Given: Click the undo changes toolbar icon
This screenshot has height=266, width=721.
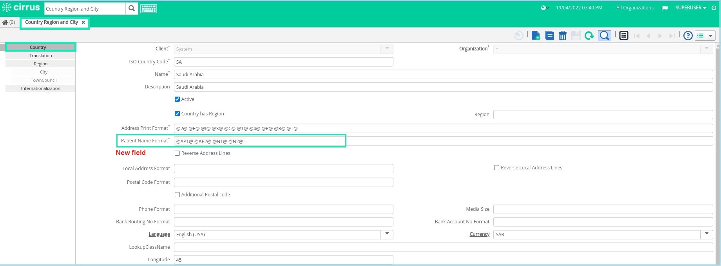Looking at the screenshot, I should point(518,36).
